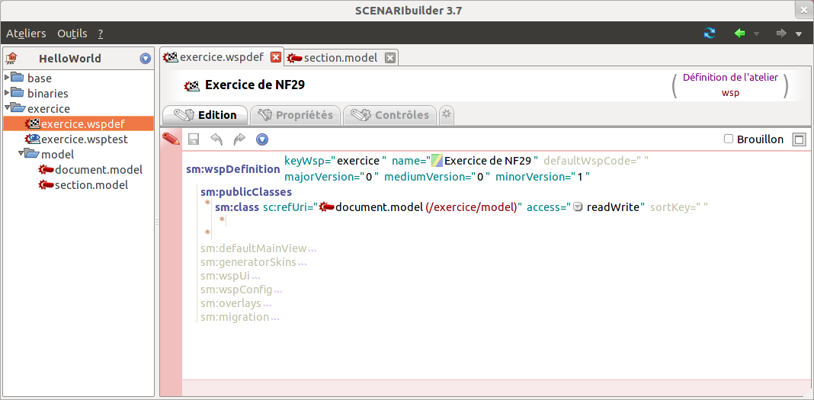Screen dimensions: 814x400
Task: Click the Définition de l'atelier wsp label
Action: (x=730, y=85)
